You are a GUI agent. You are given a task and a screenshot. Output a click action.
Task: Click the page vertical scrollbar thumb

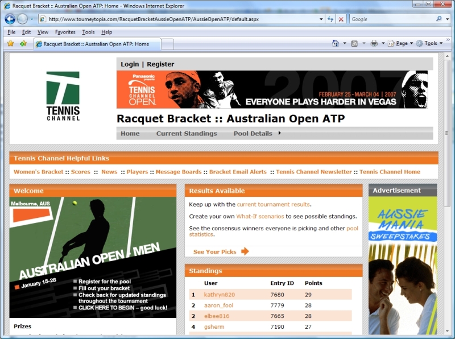tap(447, 133)
